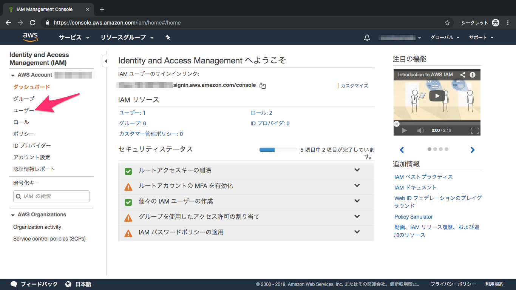Image resolution: width=516 pixels, height=290 pixels.
Task: Select ロール in the sidebar
Action: point(21,122)
